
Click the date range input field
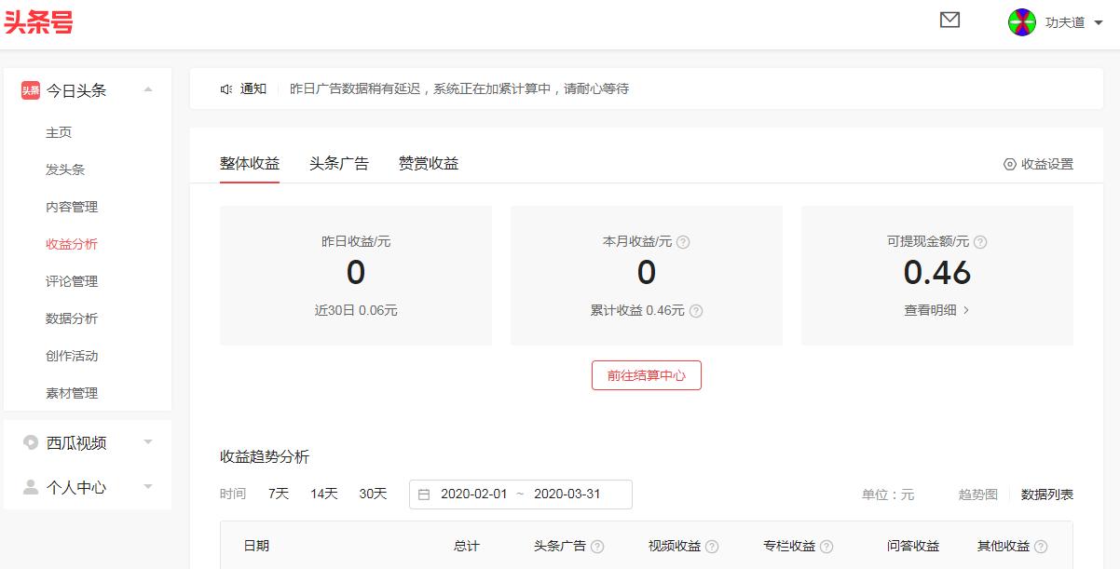pyautogui.click(x=519, y=494)
